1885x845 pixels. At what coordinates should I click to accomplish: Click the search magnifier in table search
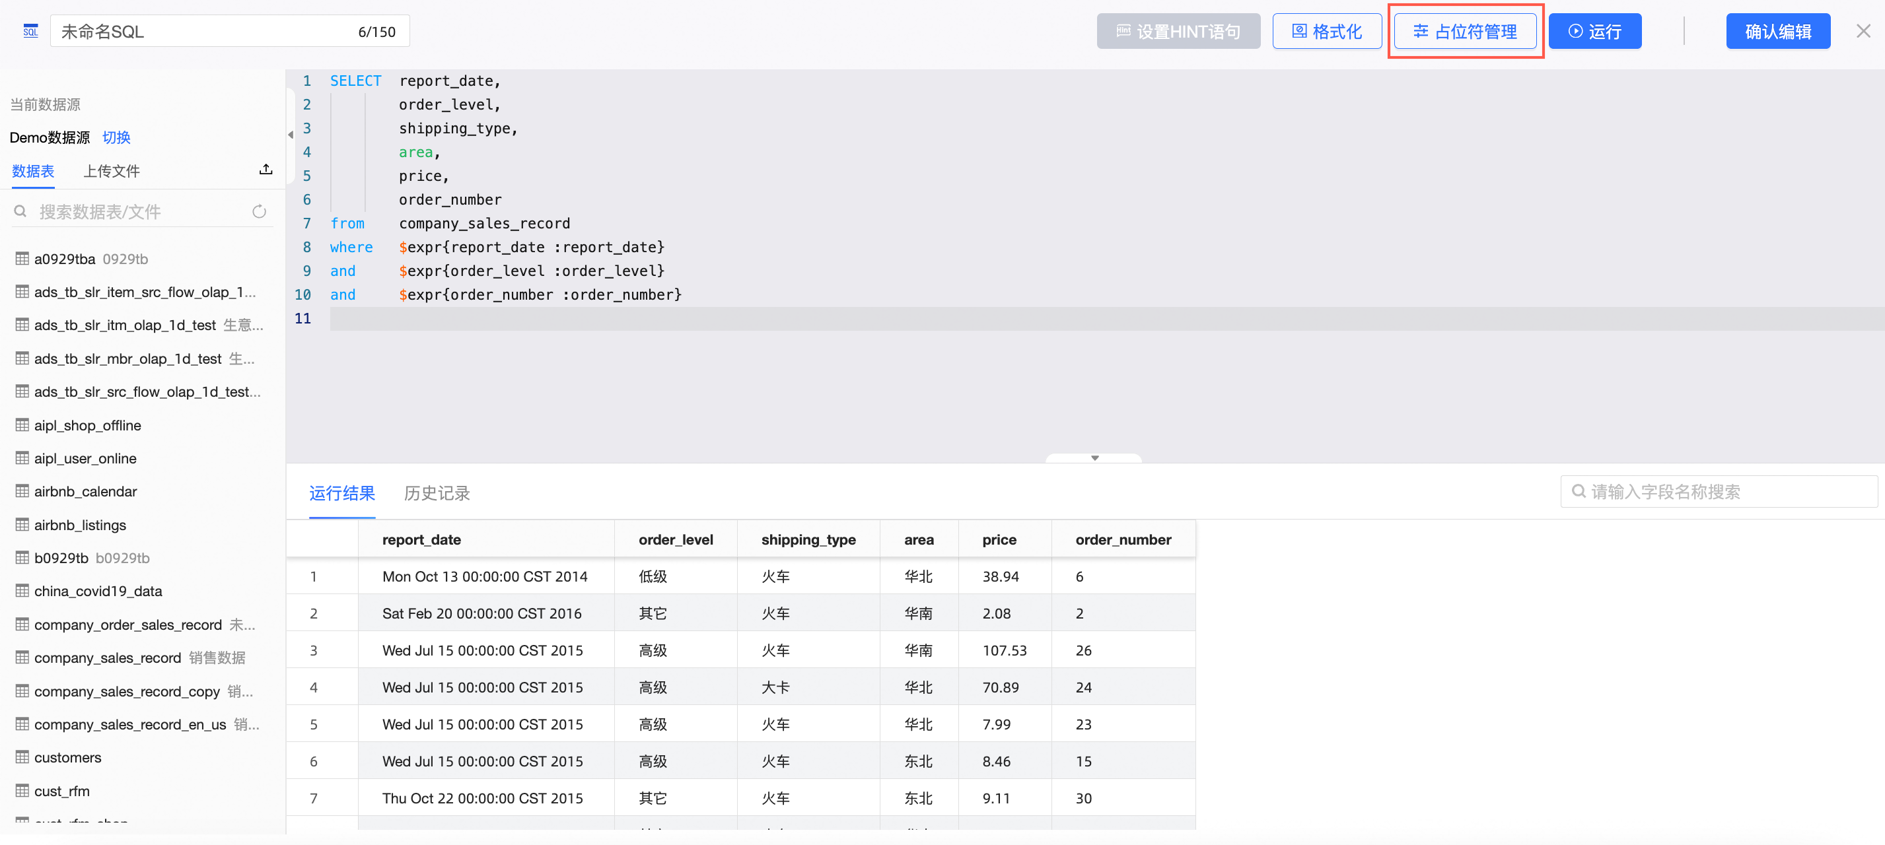coord(20,211)
